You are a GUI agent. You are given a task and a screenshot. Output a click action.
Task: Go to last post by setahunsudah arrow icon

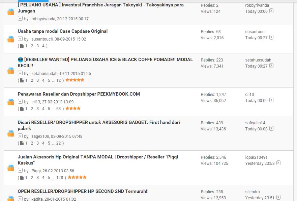pos(271,66)
